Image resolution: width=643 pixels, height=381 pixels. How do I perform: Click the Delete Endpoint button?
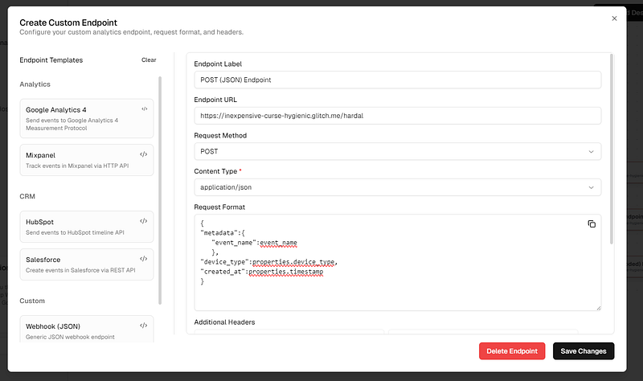pos(512,351)
